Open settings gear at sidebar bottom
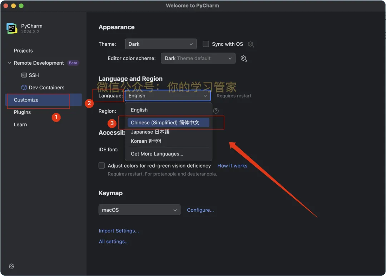 coord(11,266)
